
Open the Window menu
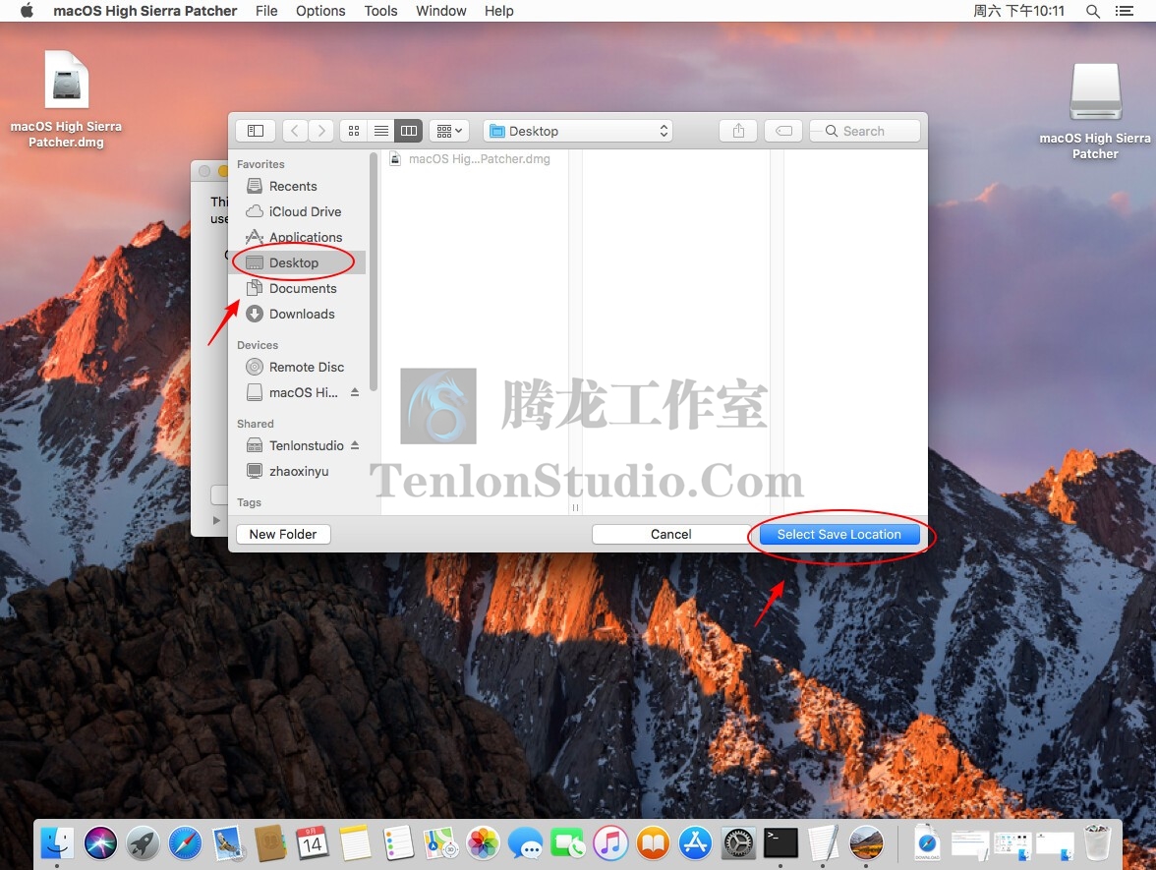(440, 10)
